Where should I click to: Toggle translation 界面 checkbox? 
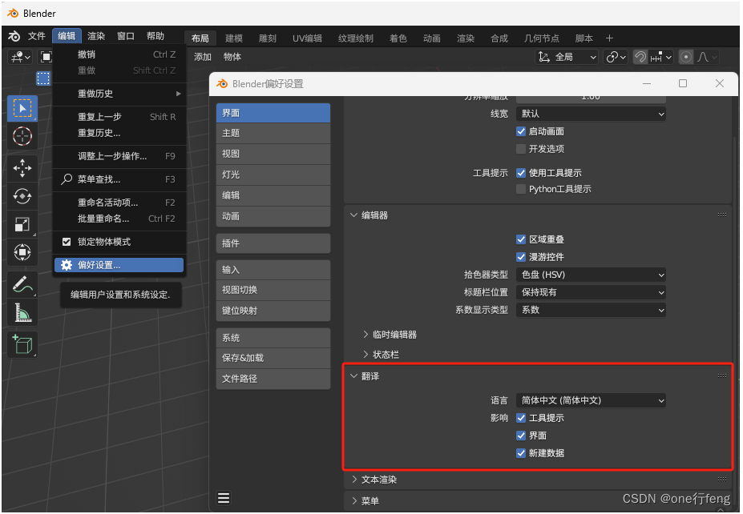click(521, 436)
